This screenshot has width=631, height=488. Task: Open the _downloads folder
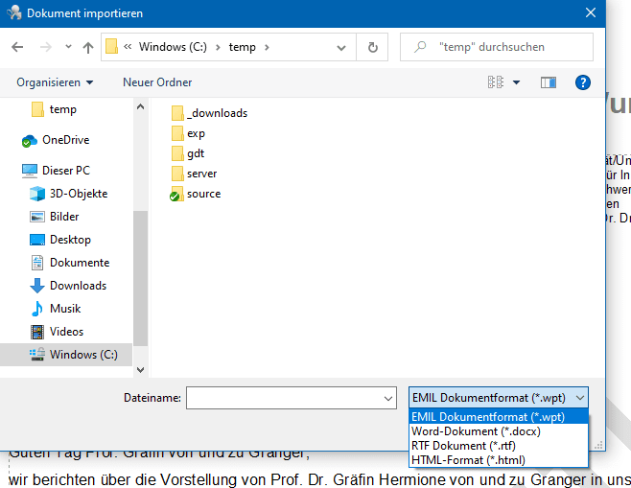216,113
